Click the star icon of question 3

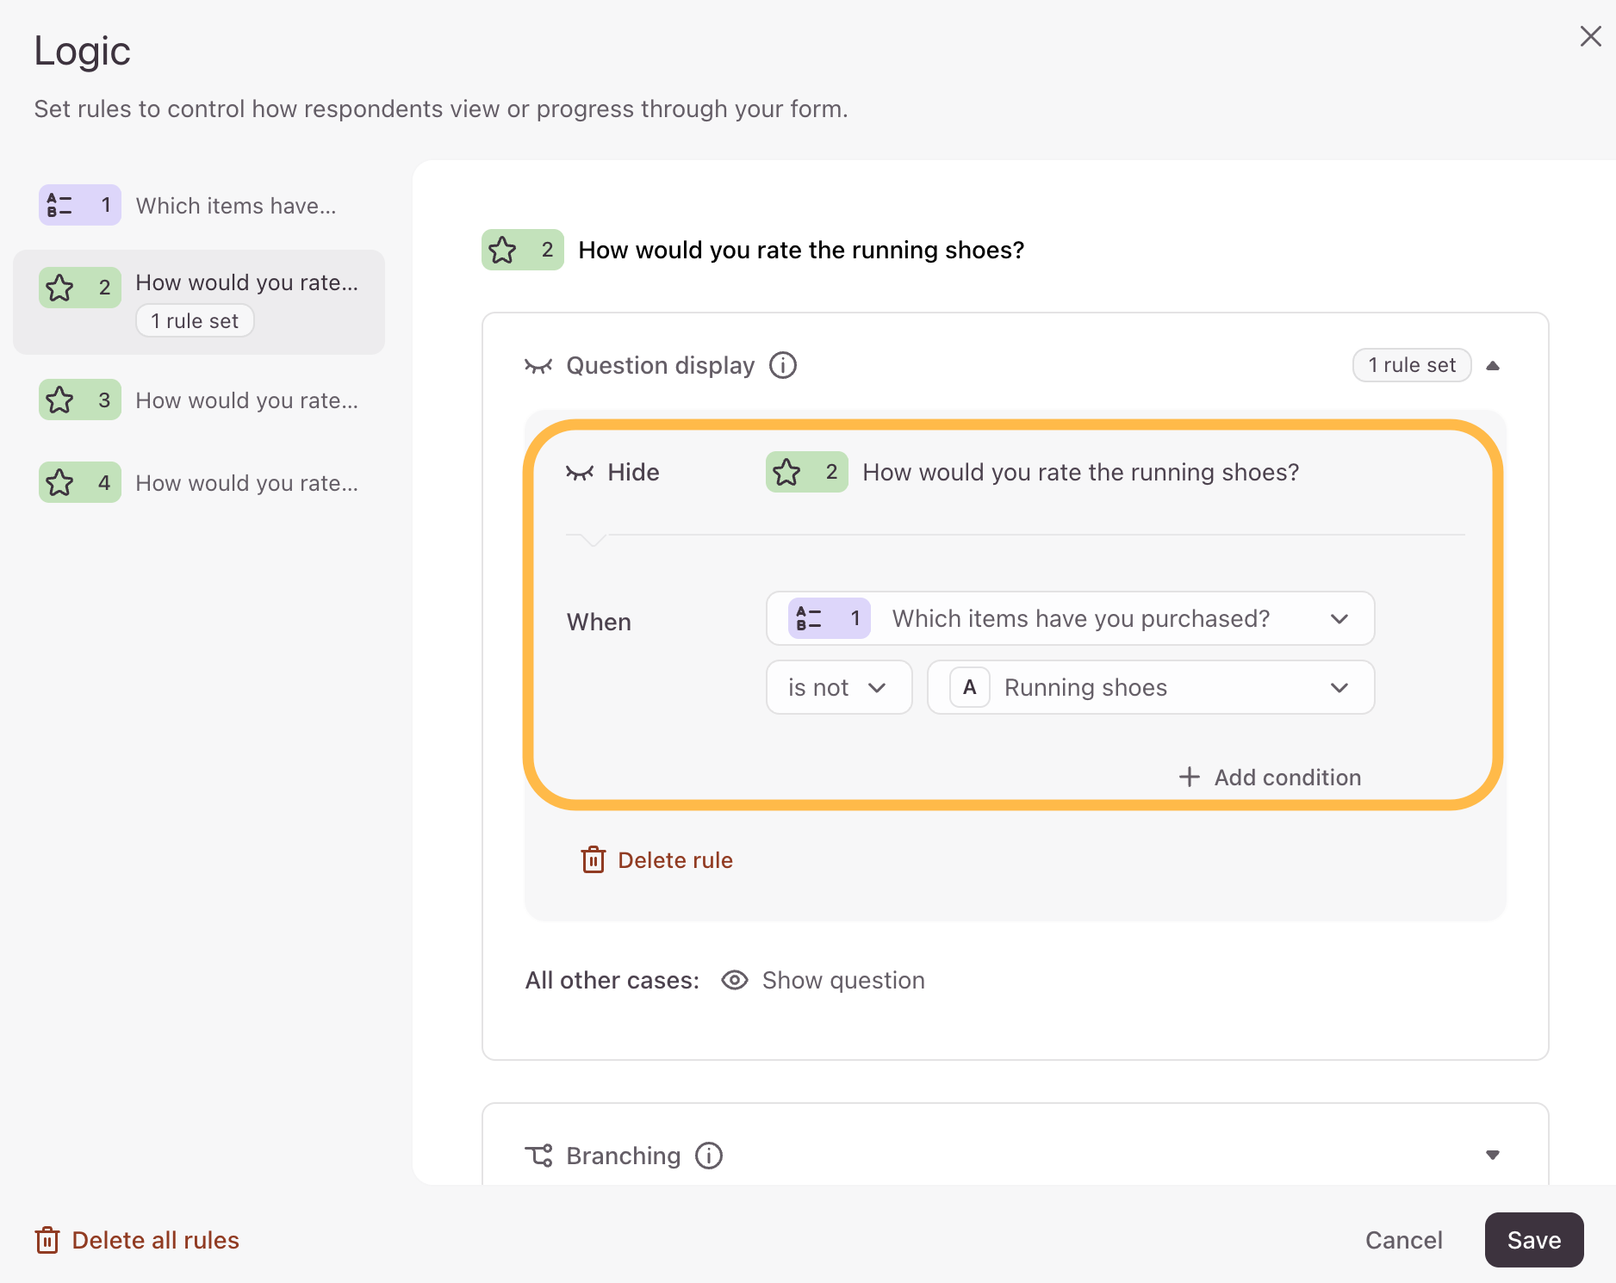(x=60, y=400)
